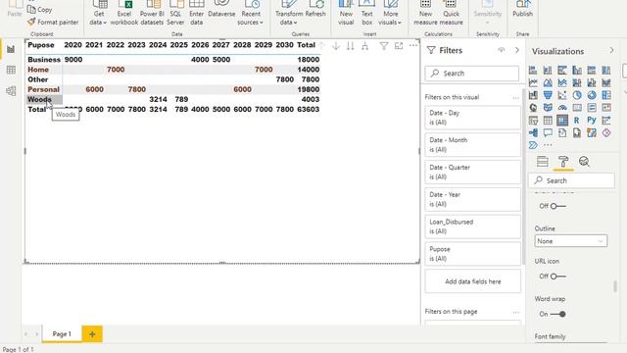Open Model view in left sidebar

coord(11,91)
